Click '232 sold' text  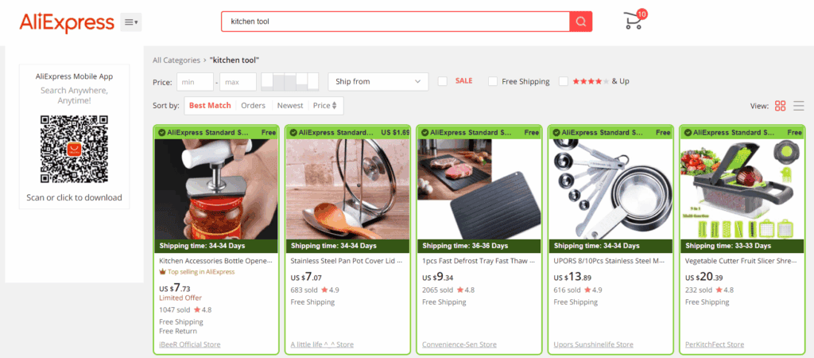click(x=698, y=290)
